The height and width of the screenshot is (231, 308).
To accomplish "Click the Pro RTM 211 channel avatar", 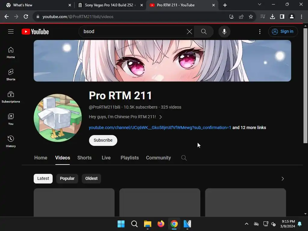I will pyautogui.click(x=58, y=118).
